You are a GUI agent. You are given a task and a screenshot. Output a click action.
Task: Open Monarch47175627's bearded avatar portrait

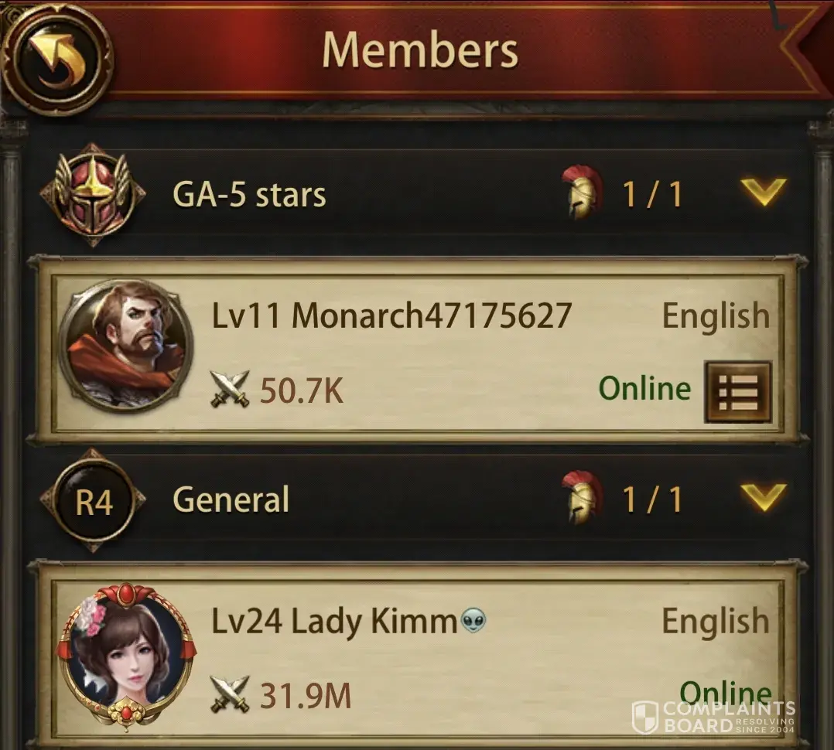tap(126, 346)
